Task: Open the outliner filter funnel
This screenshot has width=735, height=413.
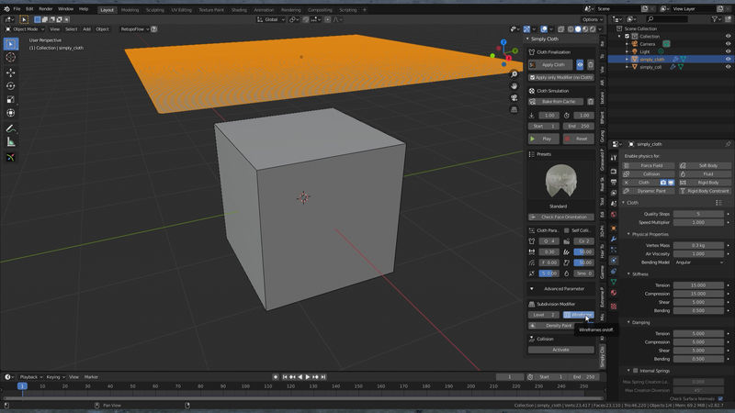Action: click(x=715, y=19)
